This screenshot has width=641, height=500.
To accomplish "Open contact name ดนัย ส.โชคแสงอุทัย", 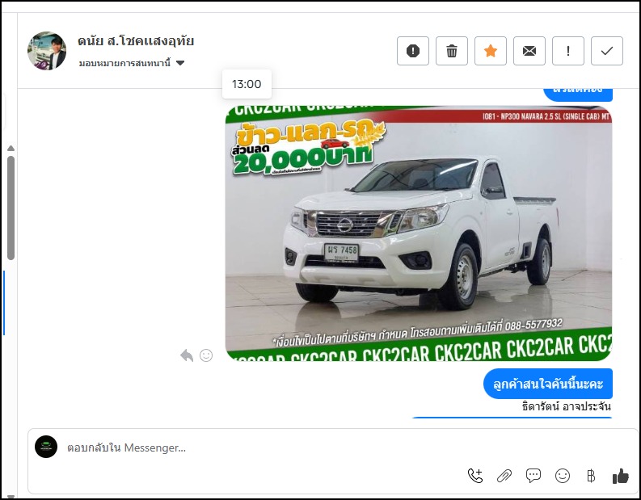I will click(x=136, y=41).
